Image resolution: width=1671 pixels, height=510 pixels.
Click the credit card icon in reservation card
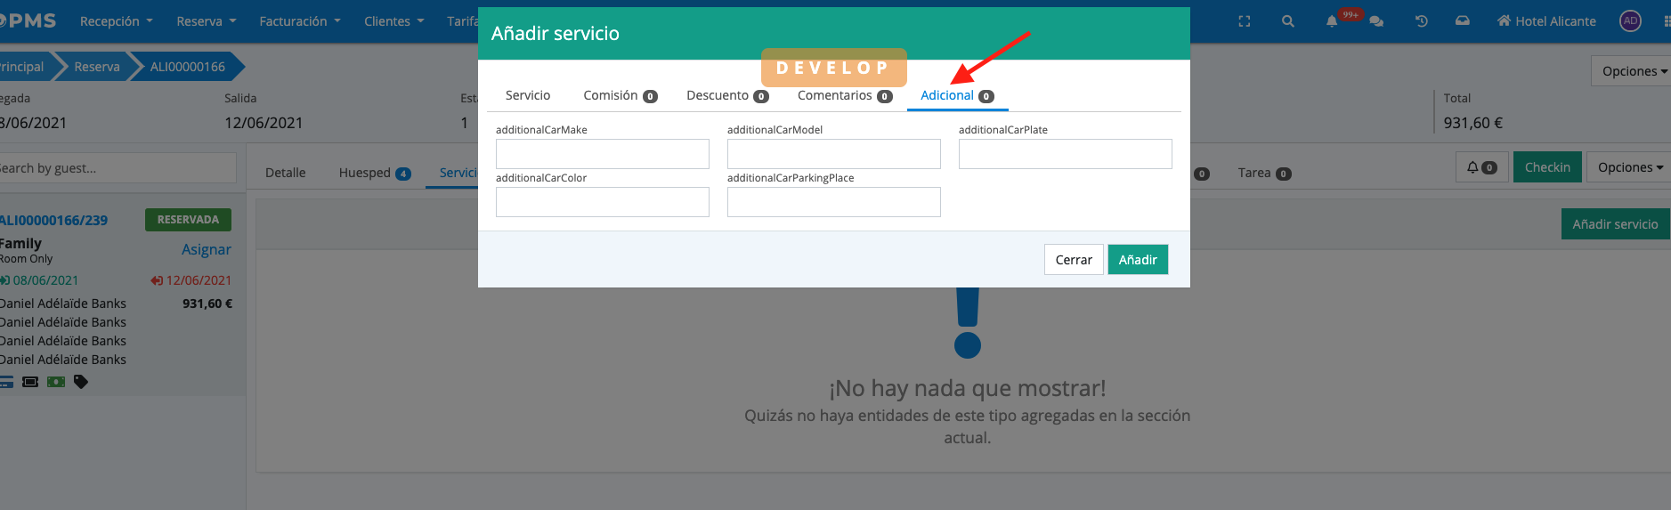(x=5, y=382)
